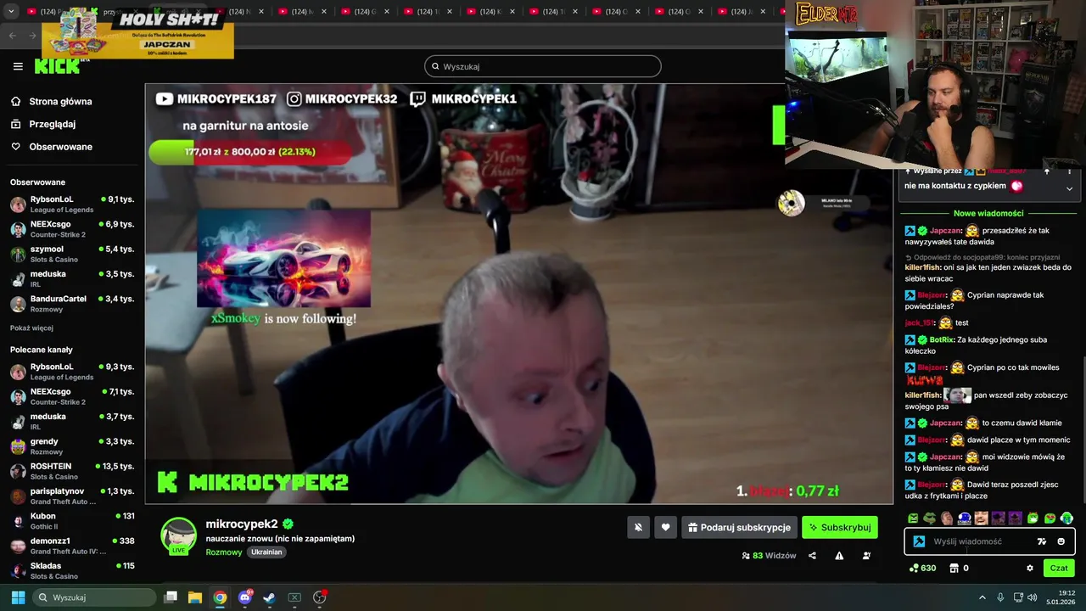Open the Windows Start menu
This screenshot has height=611, width=1086.
(x=18, y=597)
